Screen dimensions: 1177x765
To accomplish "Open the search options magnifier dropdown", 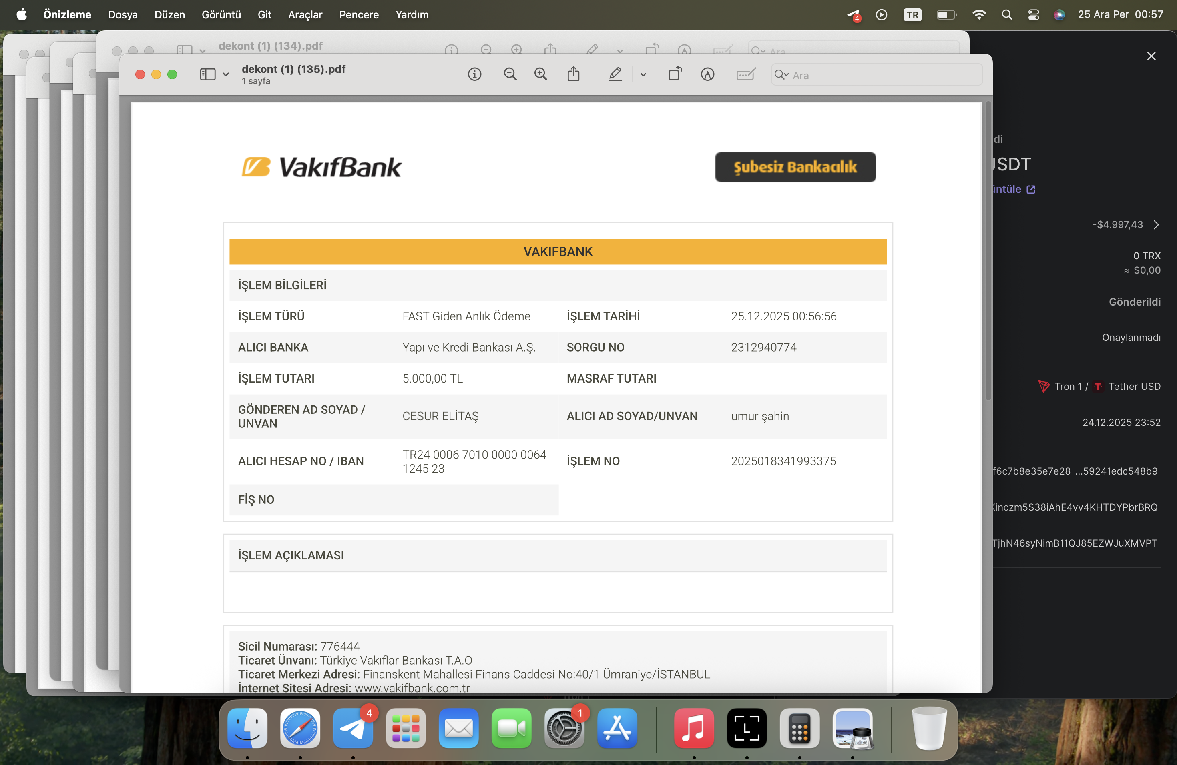I will (781, 75).
